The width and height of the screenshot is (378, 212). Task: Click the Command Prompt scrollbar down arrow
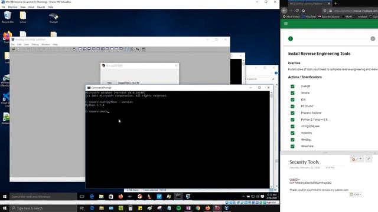[x=271, y=187]
